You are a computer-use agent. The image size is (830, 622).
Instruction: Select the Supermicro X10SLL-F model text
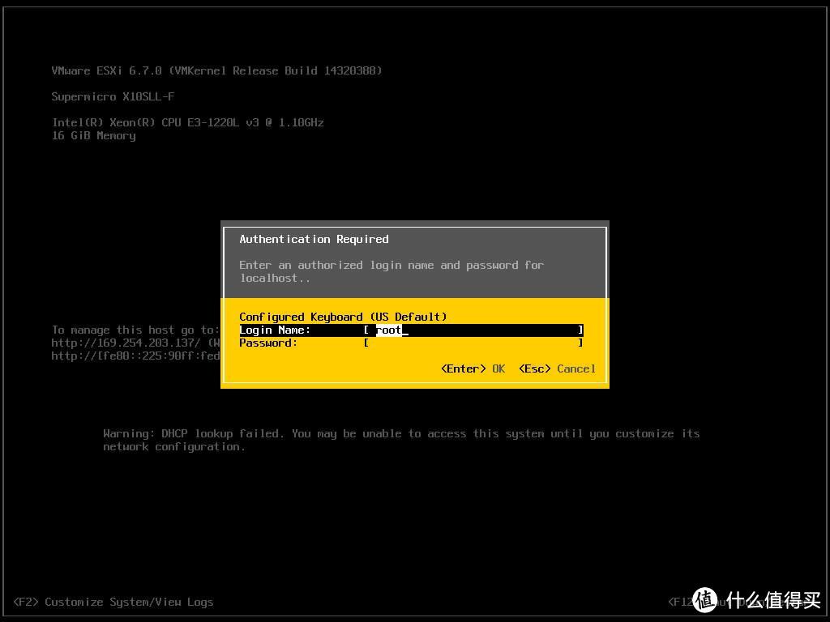113,96
